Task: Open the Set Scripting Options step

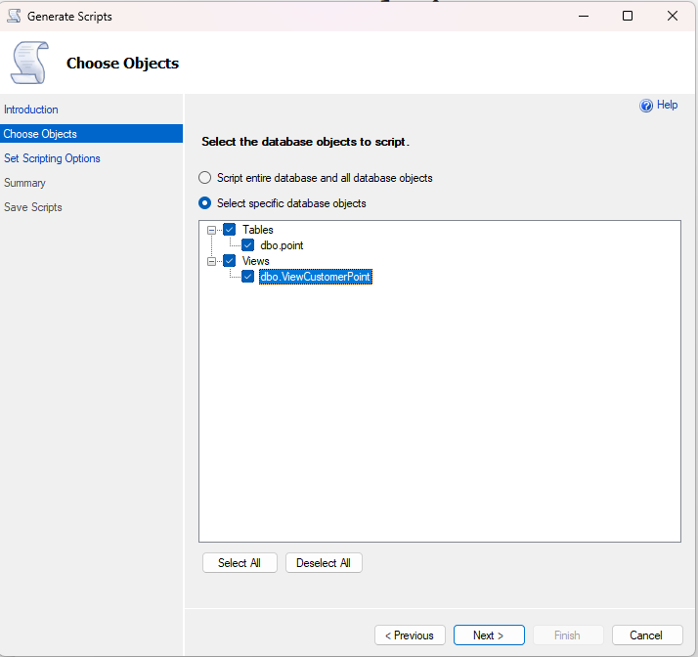Action: (52, 158)
